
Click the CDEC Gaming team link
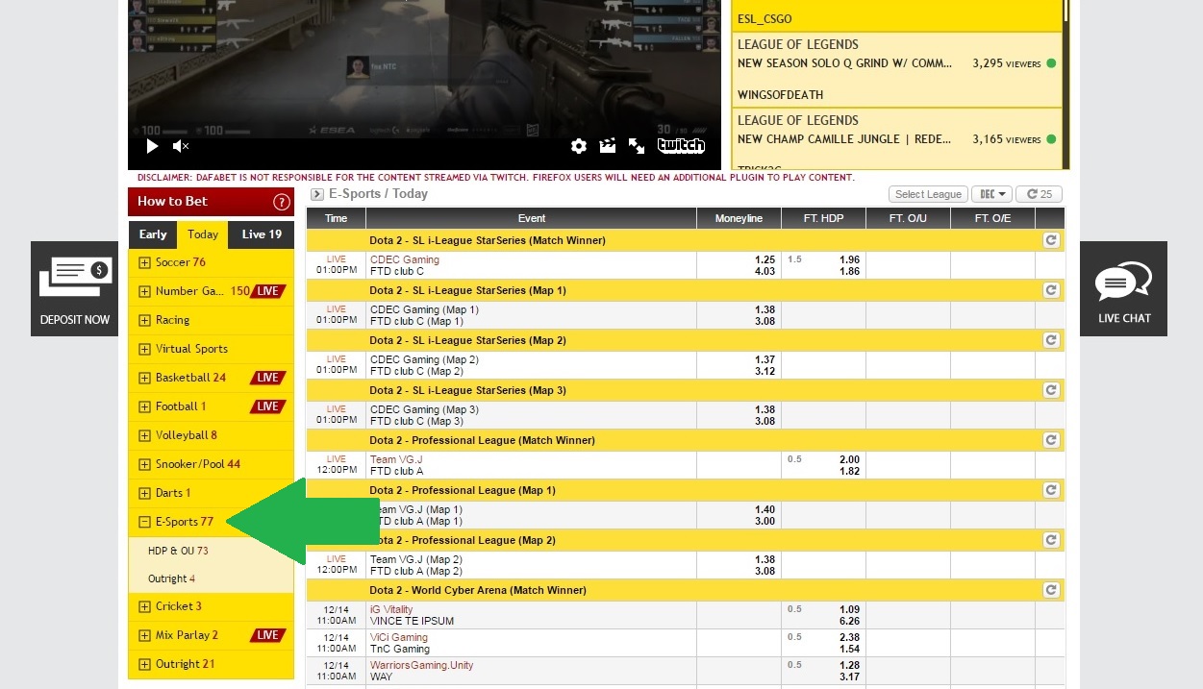(x=404, y=258)
